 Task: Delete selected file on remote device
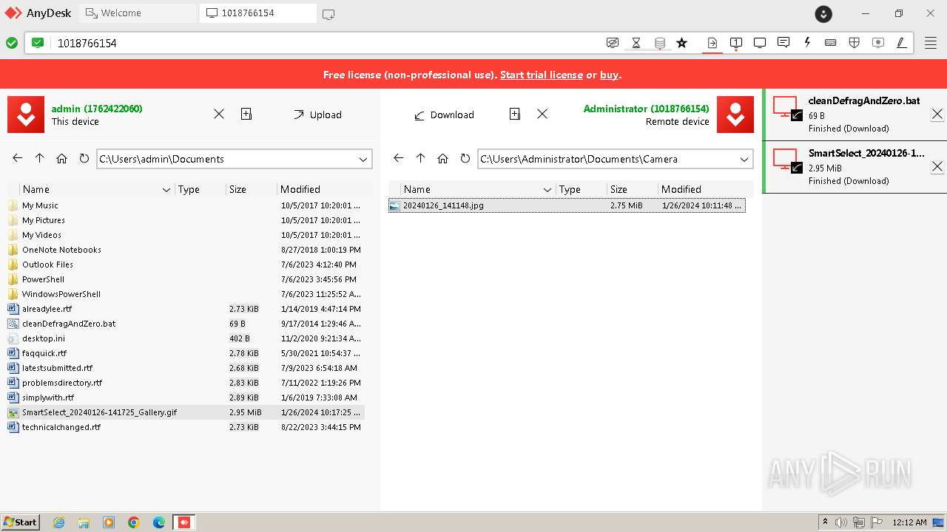pos(542,114)
